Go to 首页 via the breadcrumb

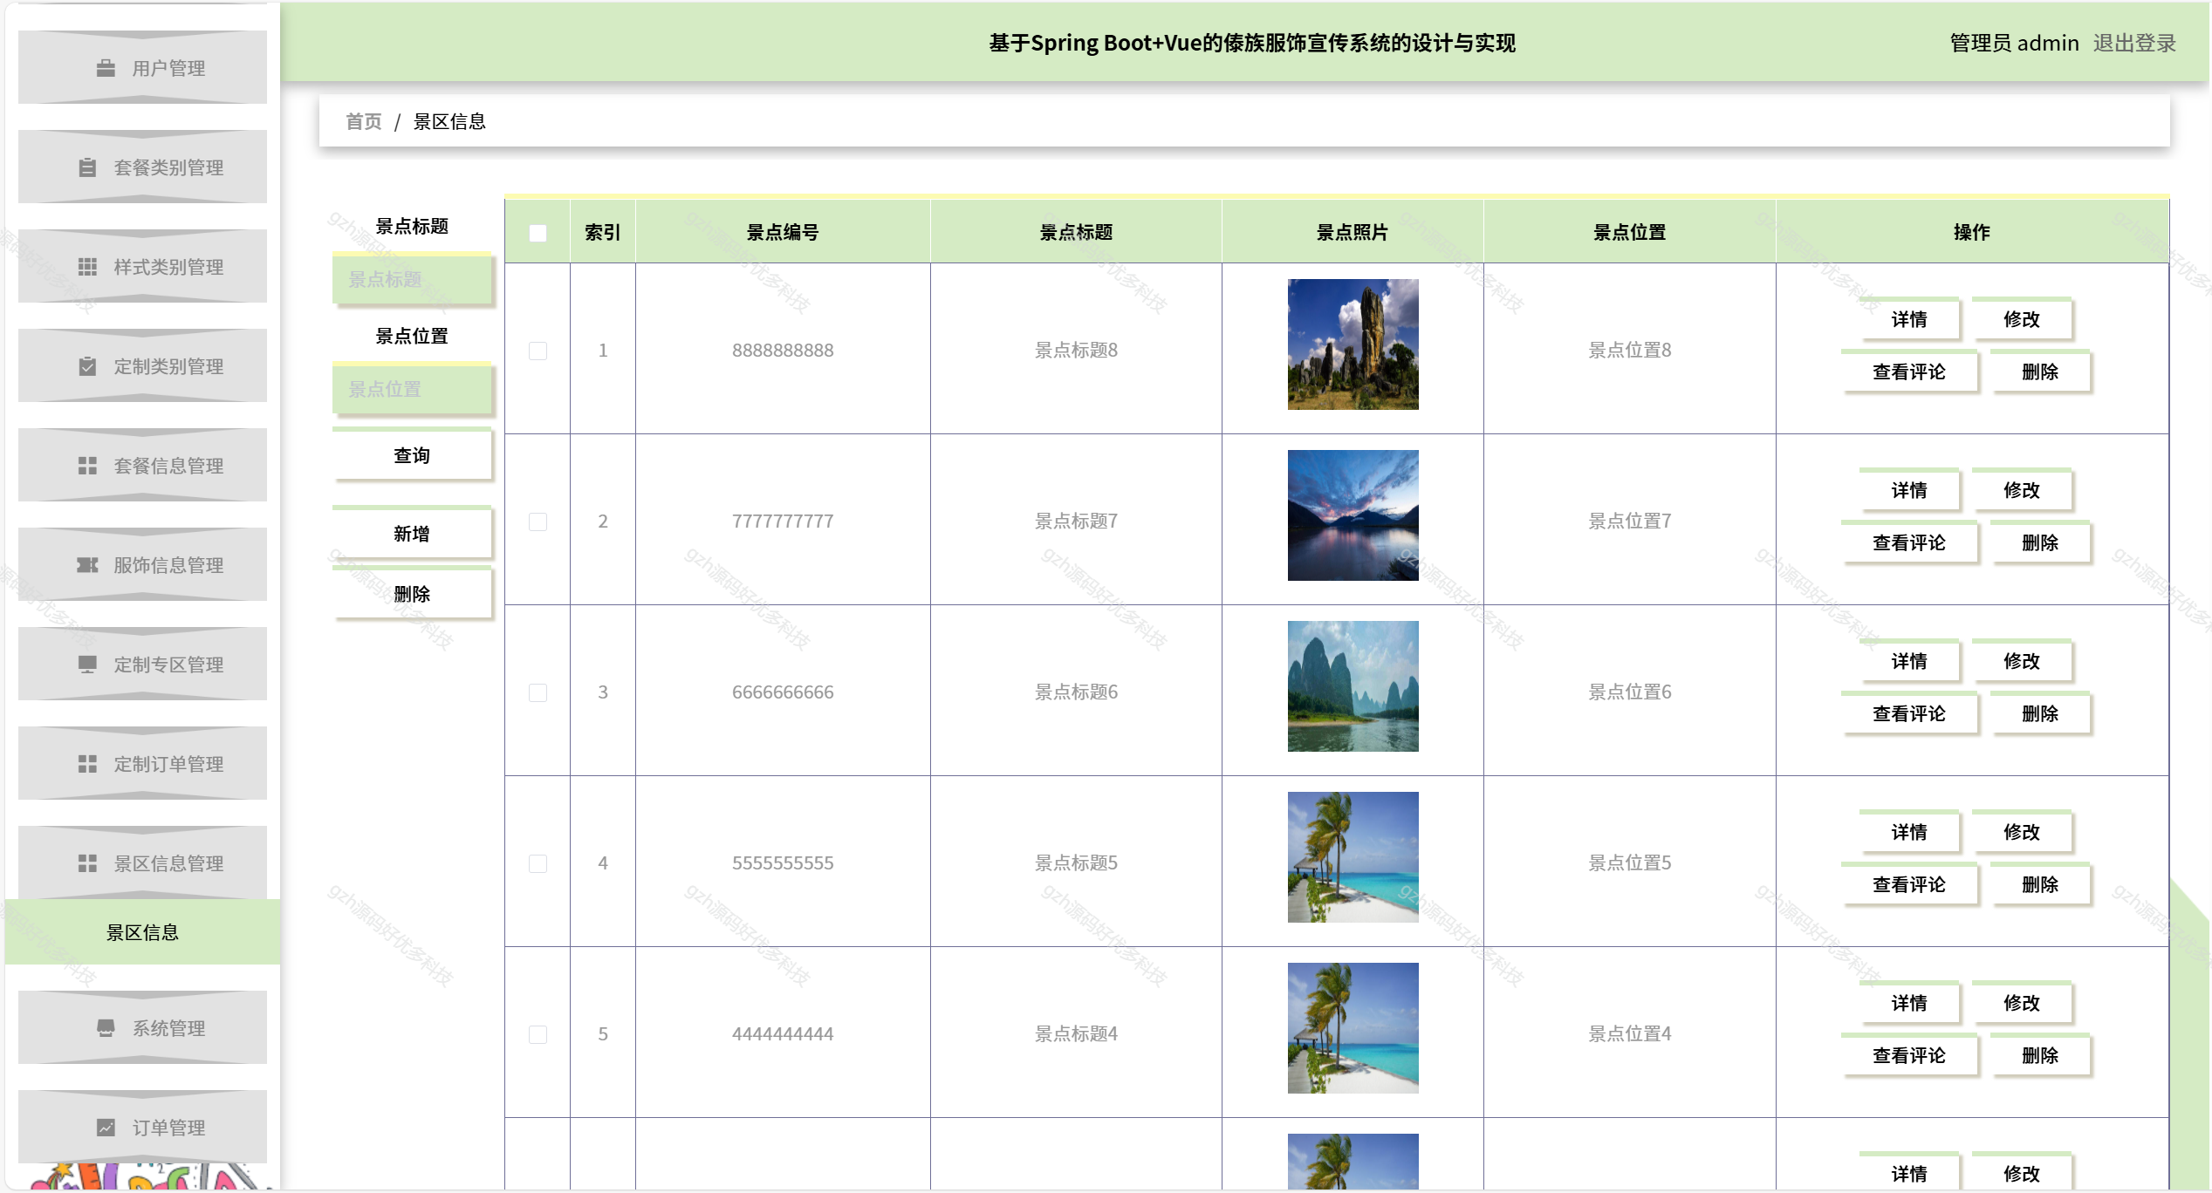tap(363, 121)
